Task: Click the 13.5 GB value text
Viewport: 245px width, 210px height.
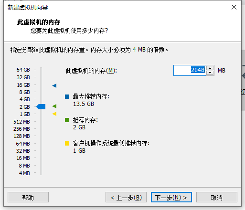Action: [x=84, y=104]
